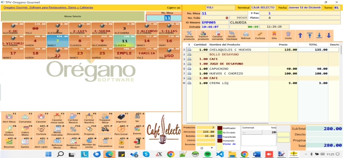Click printer icon on JUGO DE DESAYUNO row
Image resolution: width=343 pixels, height=158 pixels.
click(x=189, y=64)
